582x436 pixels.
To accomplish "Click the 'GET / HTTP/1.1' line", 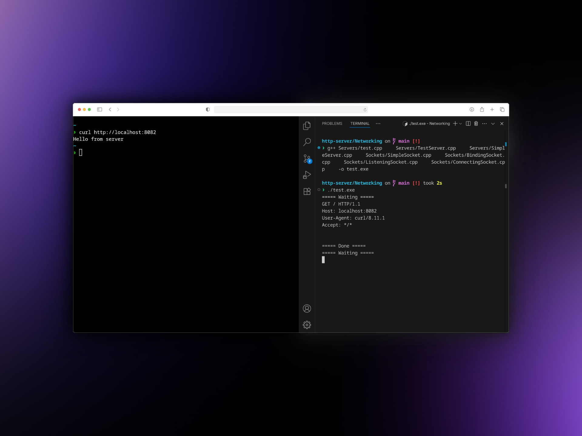I will tap(341, 204).
